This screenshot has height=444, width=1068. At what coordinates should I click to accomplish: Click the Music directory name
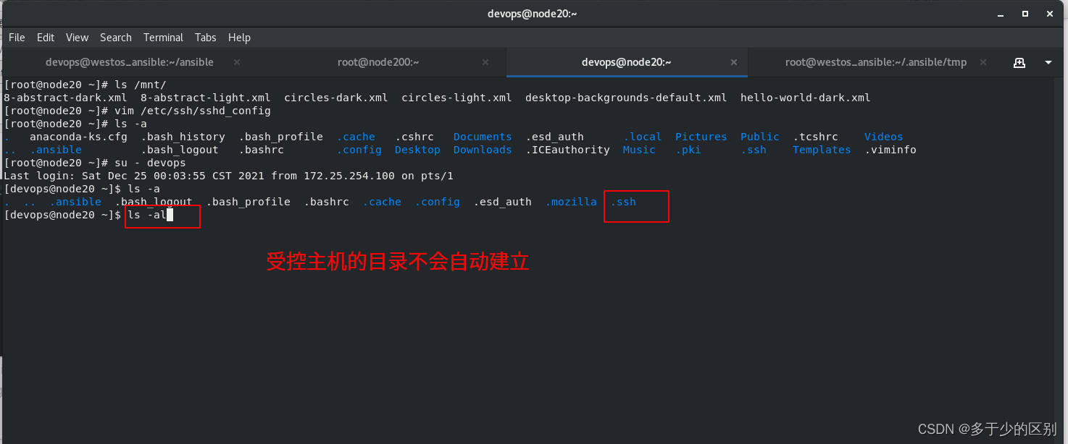(639, 150)
